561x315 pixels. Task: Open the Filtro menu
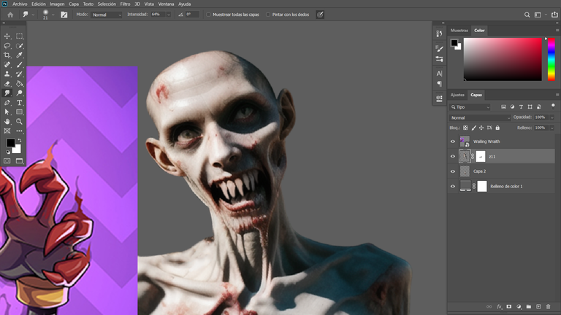click(125, 4)
